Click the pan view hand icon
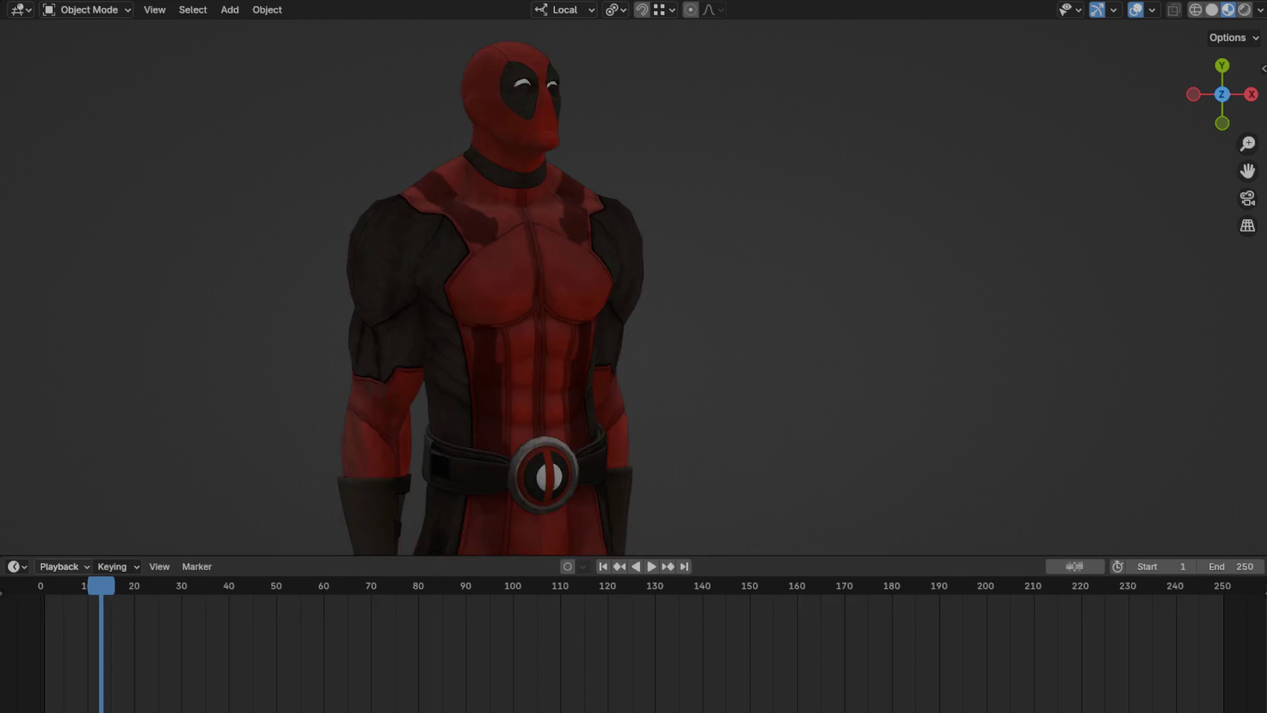Screen dimensions: 1267x713 [x=1247, y=171]
